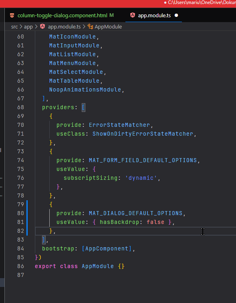
Task: Click Angular icon in breadcrumb
Action: (42, 26)
